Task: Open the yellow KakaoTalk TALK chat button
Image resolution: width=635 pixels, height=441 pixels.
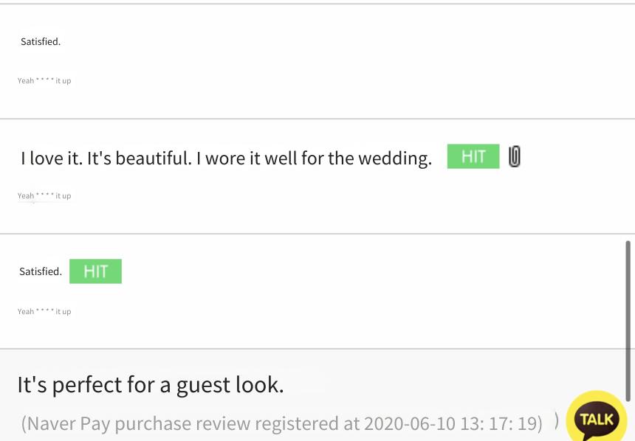Action: point(596,417)
